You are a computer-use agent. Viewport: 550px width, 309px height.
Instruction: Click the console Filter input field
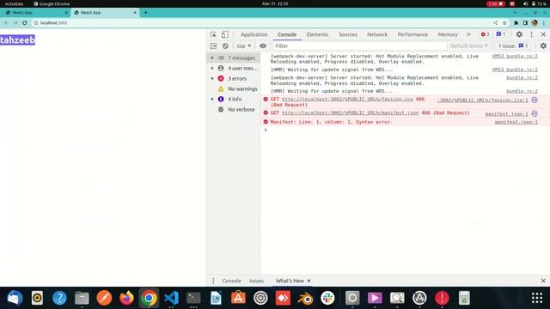click(360, 45)
